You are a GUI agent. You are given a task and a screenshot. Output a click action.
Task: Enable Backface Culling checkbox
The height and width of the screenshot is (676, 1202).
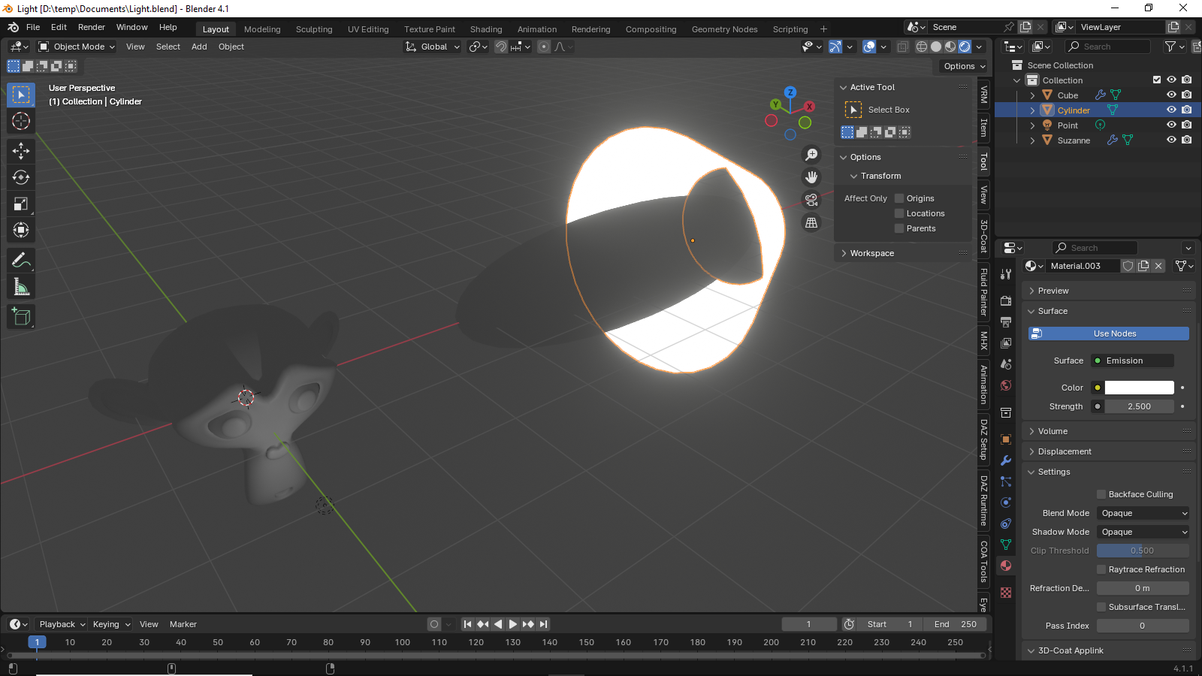coord(1101,494)
